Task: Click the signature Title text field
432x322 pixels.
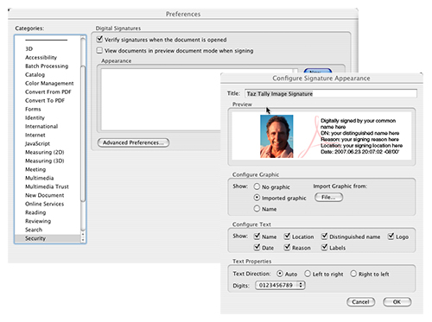Action: coord(331,93)
